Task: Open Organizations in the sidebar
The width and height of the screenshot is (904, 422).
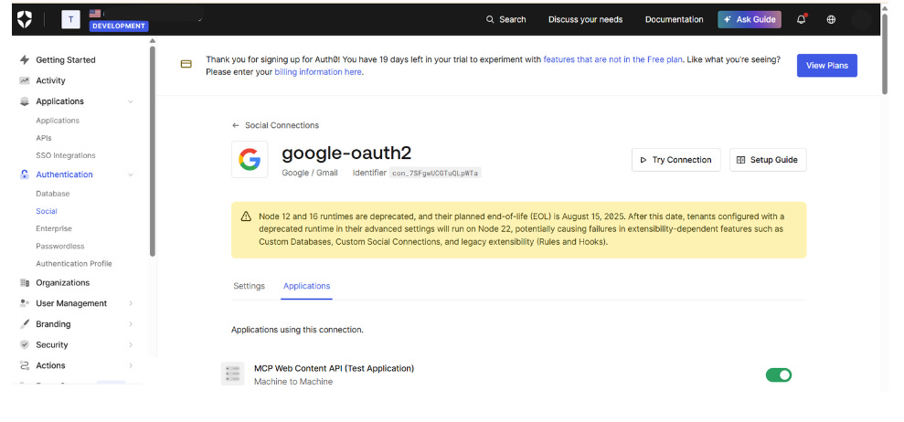Action: pos(63,283)
